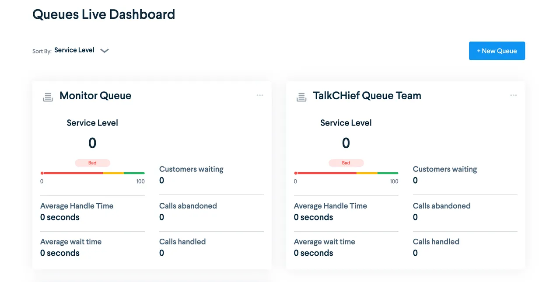Click the Customers waiting count on Monitor Queue
The width and height of the screenshot is (560, 282).
pos(161,180)
